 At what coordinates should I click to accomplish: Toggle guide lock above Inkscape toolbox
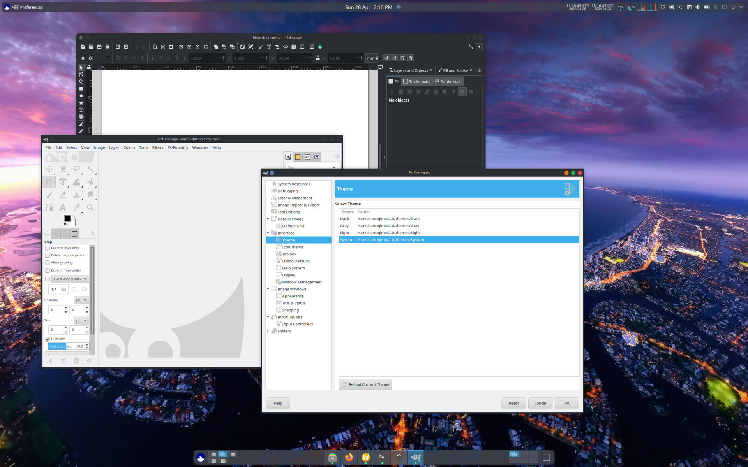click(89, 67)
